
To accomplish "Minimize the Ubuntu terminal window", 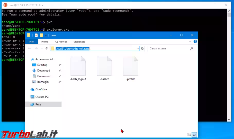I will click(204, 5).
